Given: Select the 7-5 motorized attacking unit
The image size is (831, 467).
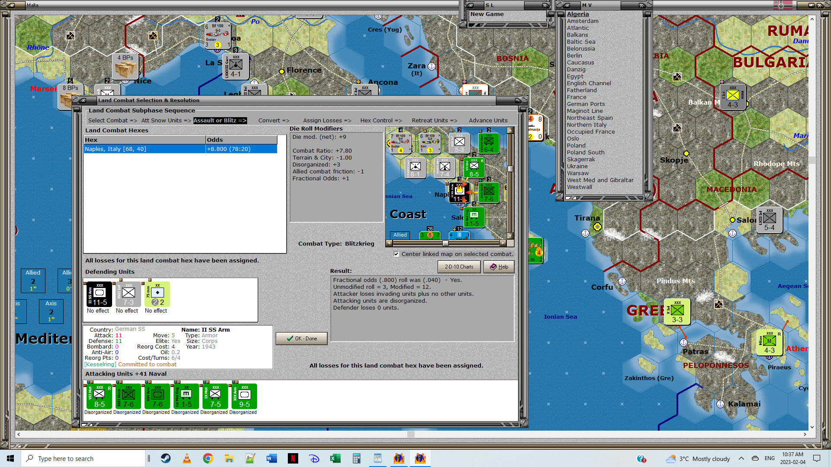Looking at the screenshot, I should tap(216, 396).
